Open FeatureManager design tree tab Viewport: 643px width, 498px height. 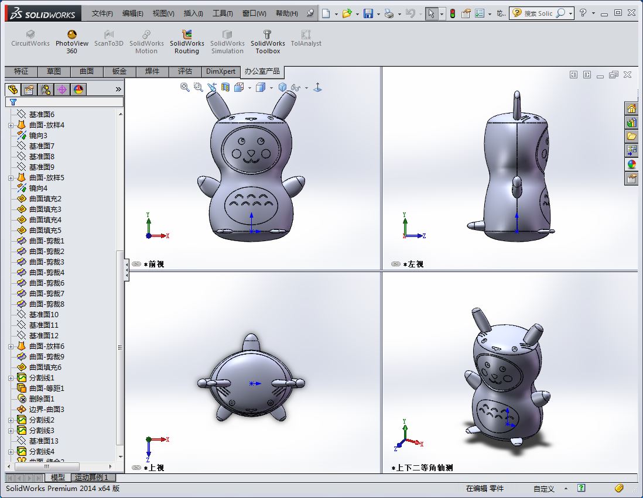tap(13, 90)
